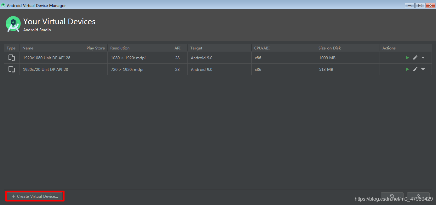Edit the 1920x720 Unit DP API 28 device

click(415, 69)
